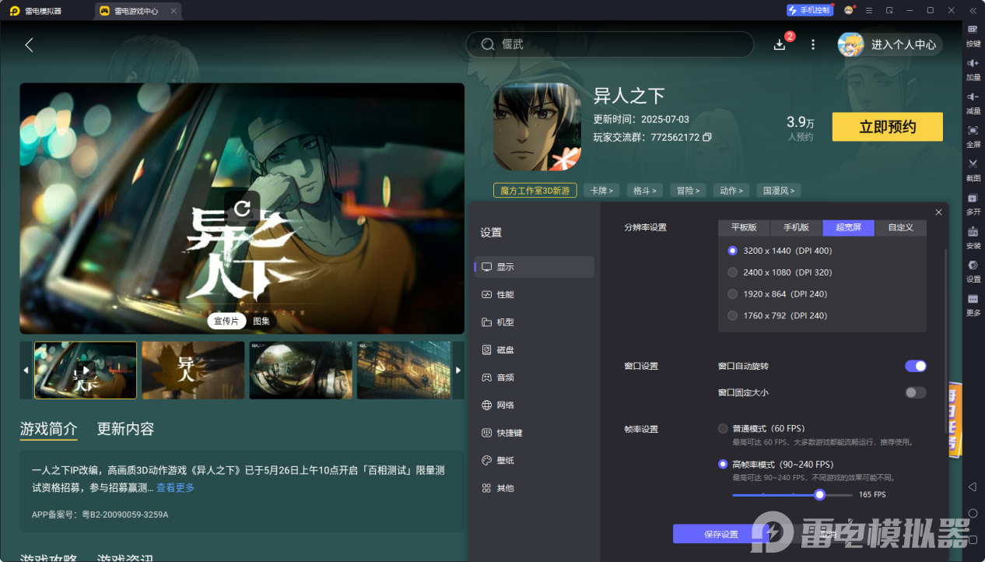Select 3200 x 1440 (DPI 400) resolution
The image size is (985, 562).
(x=780, y=251)
